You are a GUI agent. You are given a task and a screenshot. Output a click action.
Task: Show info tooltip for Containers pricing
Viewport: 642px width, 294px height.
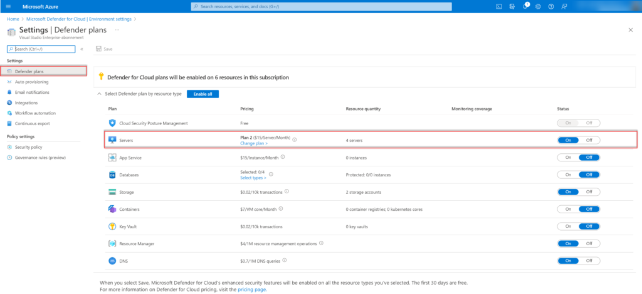pos(281,208)
